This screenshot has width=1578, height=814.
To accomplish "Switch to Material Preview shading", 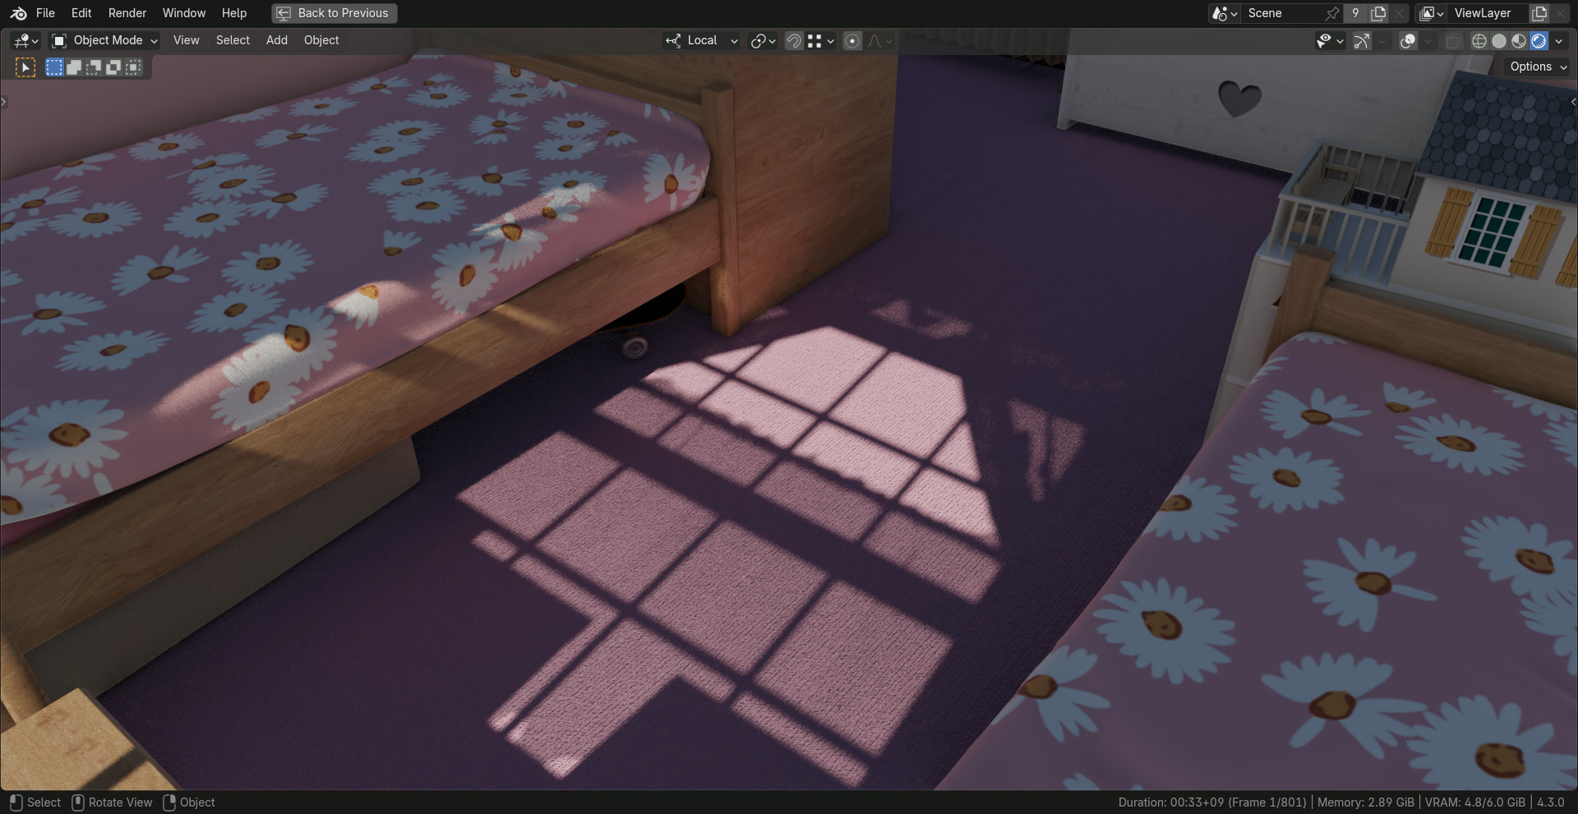I will [1519, 40].
